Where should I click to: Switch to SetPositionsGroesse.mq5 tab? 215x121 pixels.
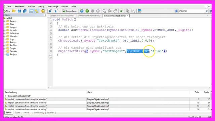coord(89,16)
